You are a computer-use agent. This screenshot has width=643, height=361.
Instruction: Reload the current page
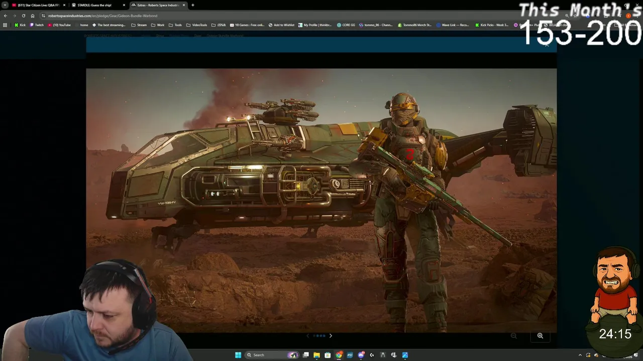(23, 16)
